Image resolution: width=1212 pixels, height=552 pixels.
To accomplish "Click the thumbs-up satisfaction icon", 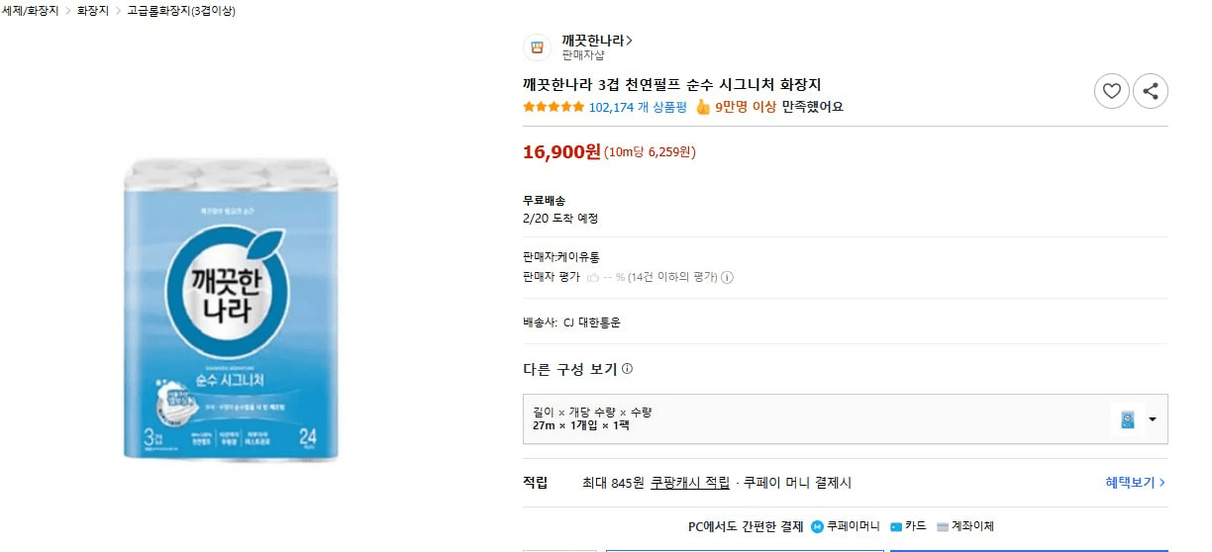I will [703, 107].
